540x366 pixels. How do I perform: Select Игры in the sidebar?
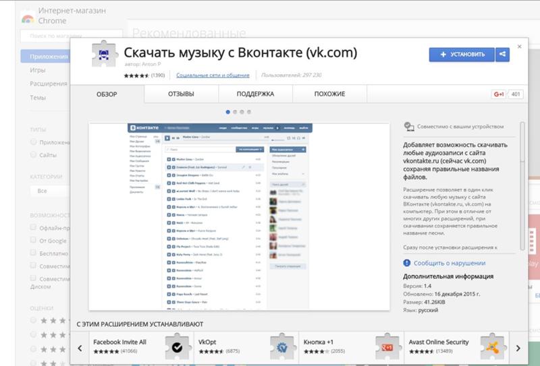point(38,70)
